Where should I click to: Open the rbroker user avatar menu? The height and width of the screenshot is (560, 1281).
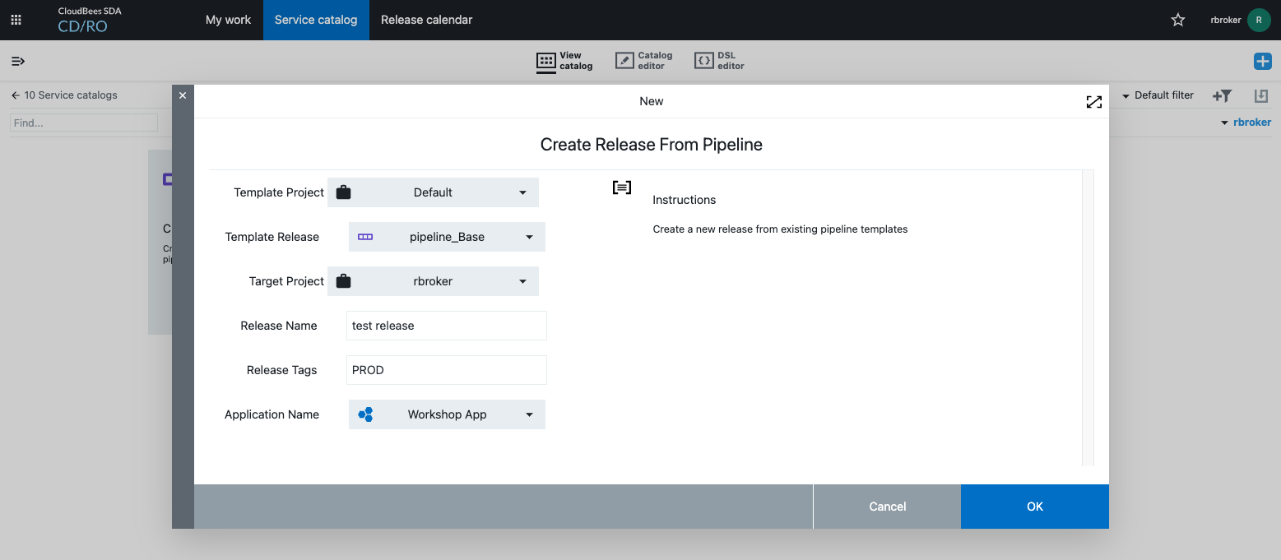(x=1258, y=20)
